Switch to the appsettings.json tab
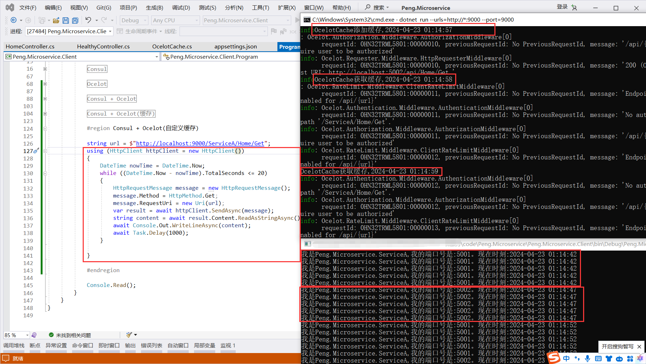The height and width of the screenshot is (364, 646). (x=236, y=47)
